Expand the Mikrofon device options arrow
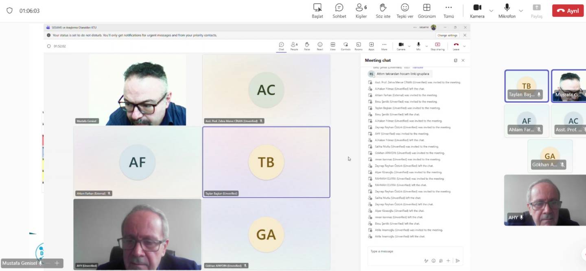586x271 pixels. 521,11
